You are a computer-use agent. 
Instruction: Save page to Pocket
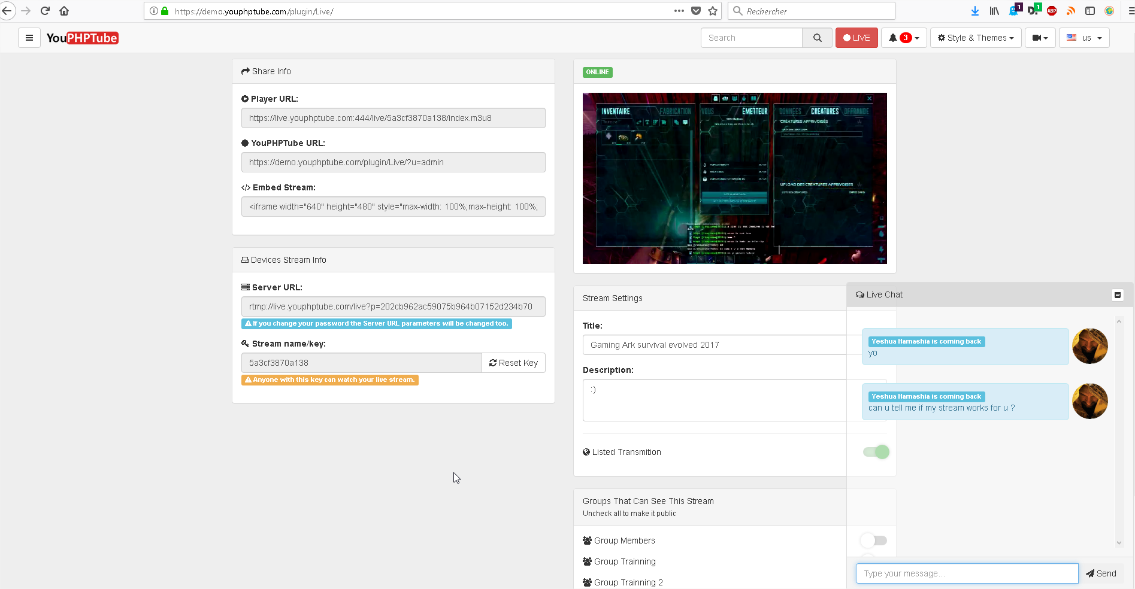[x=696, y=11]
